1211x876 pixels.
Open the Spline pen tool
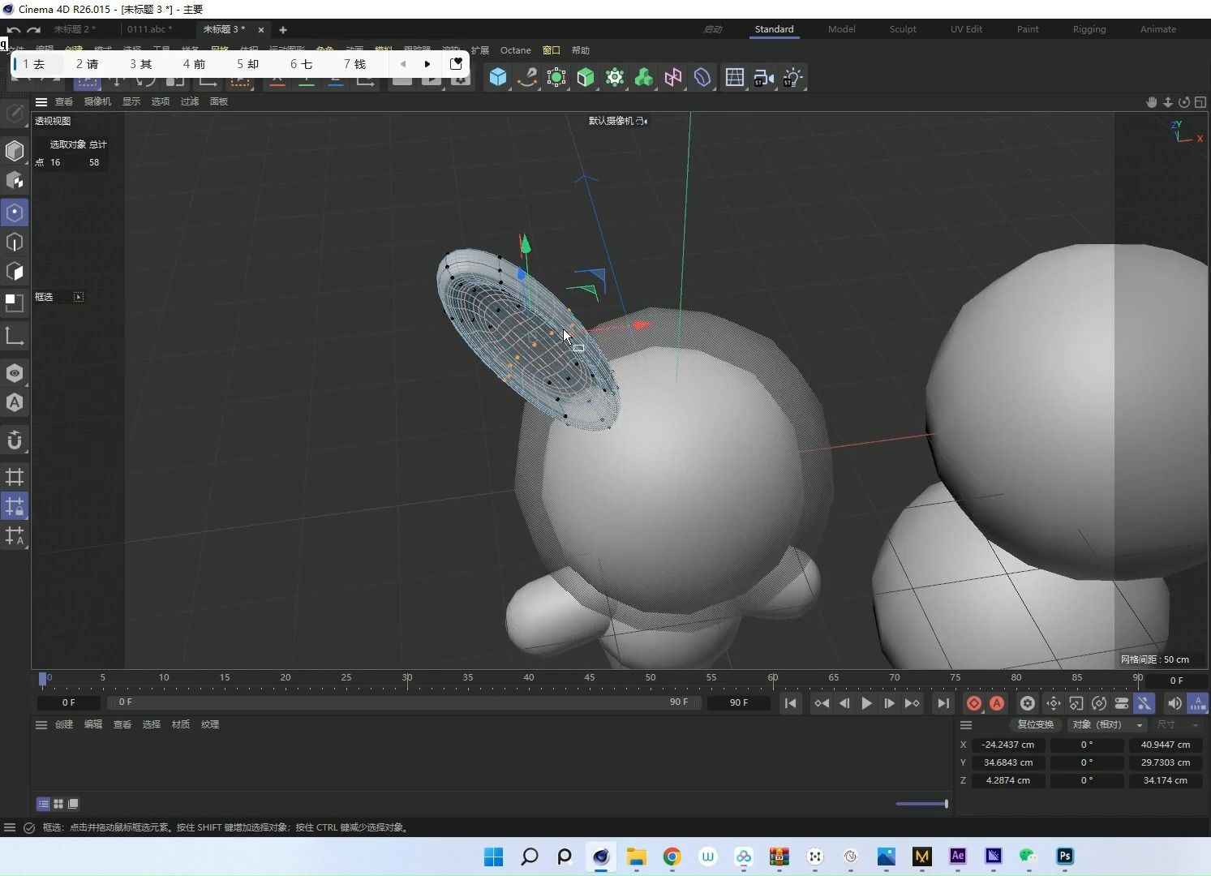[528, 78]
